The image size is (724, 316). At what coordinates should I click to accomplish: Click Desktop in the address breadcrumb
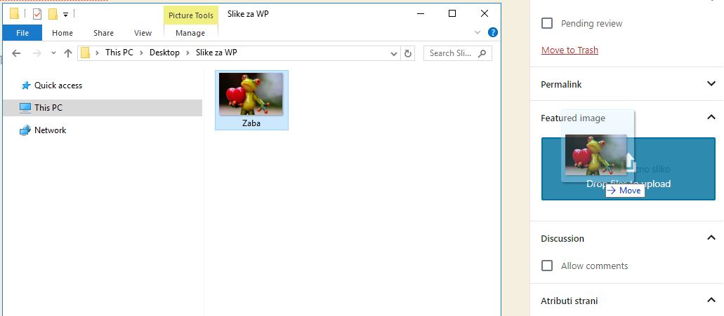pyautogui.click(x=164, y=53)
